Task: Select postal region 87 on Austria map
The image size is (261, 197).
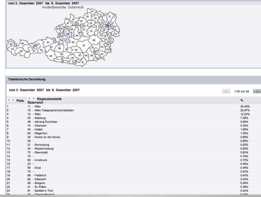Action: (84, 45)
